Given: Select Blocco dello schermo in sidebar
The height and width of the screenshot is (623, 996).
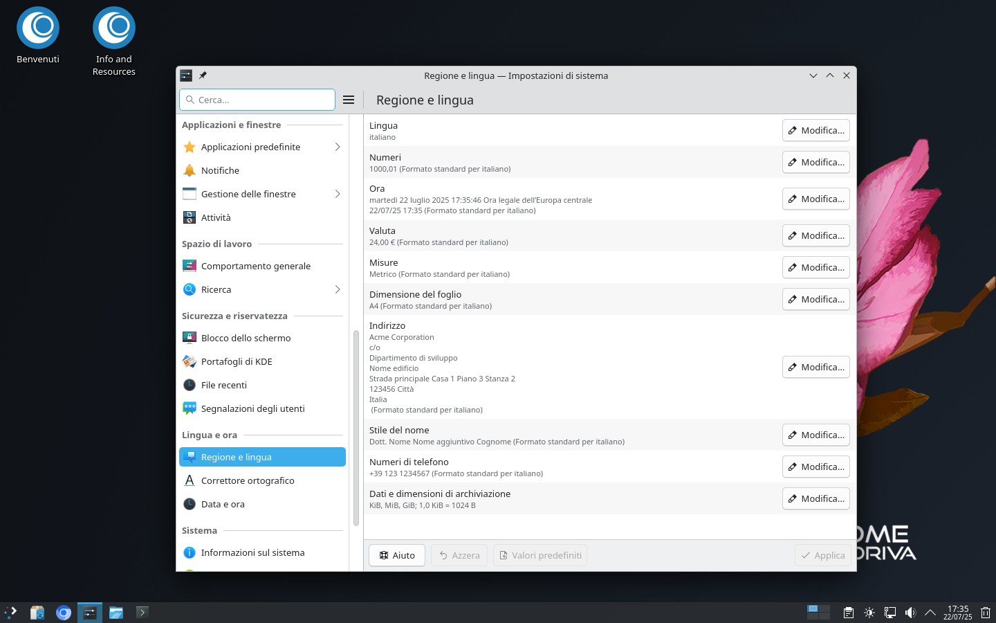Looking at the screenshot, I should tap(246, 338).
